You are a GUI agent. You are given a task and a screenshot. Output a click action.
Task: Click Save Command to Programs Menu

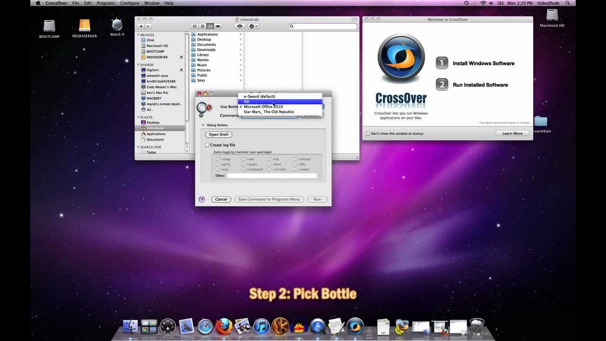[269, 199]
